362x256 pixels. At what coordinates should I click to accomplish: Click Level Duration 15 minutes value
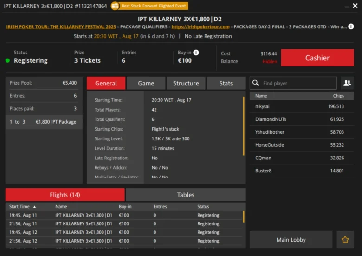tap(163, 148)
